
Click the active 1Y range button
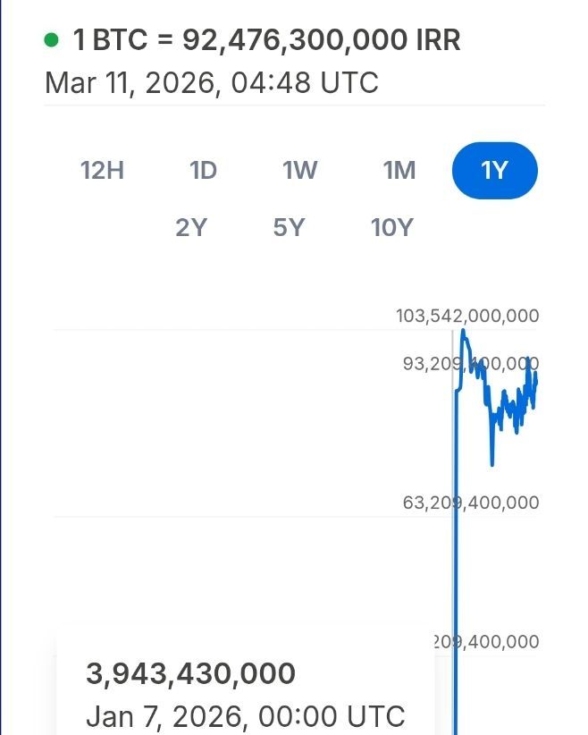(x=494, y=170)
